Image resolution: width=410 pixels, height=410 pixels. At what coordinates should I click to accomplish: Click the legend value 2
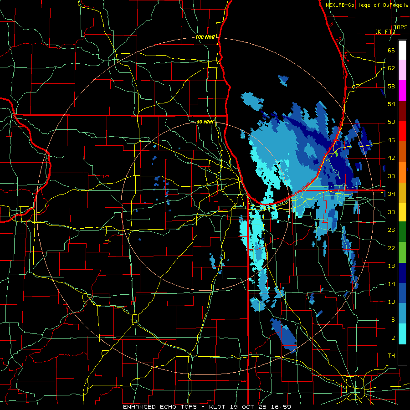click(x=393, y=338)
